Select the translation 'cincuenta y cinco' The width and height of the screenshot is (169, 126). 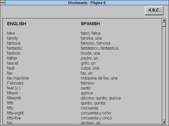(x=96, y=118)
